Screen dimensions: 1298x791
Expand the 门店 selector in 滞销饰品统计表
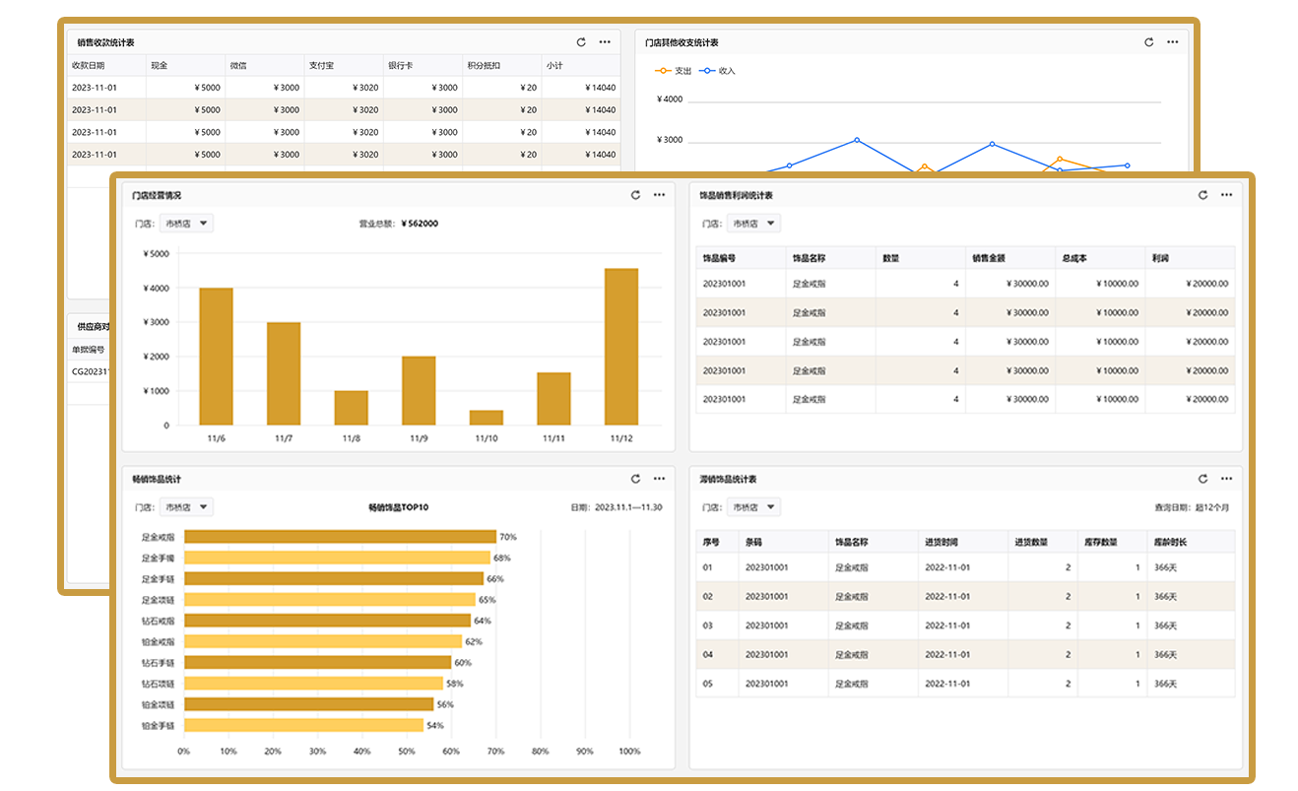click(x=753, y=507)
